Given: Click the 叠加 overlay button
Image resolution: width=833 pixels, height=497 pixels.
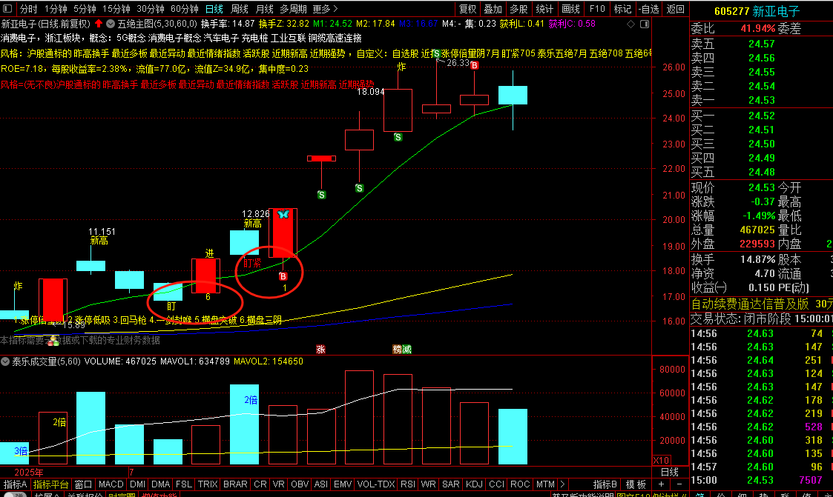Looking at the screenshot, I should coord(493,9).
